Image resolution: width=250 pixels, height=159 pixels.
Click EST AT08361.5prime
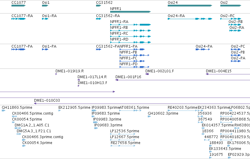pyautogui.click(x=130, y=111)
